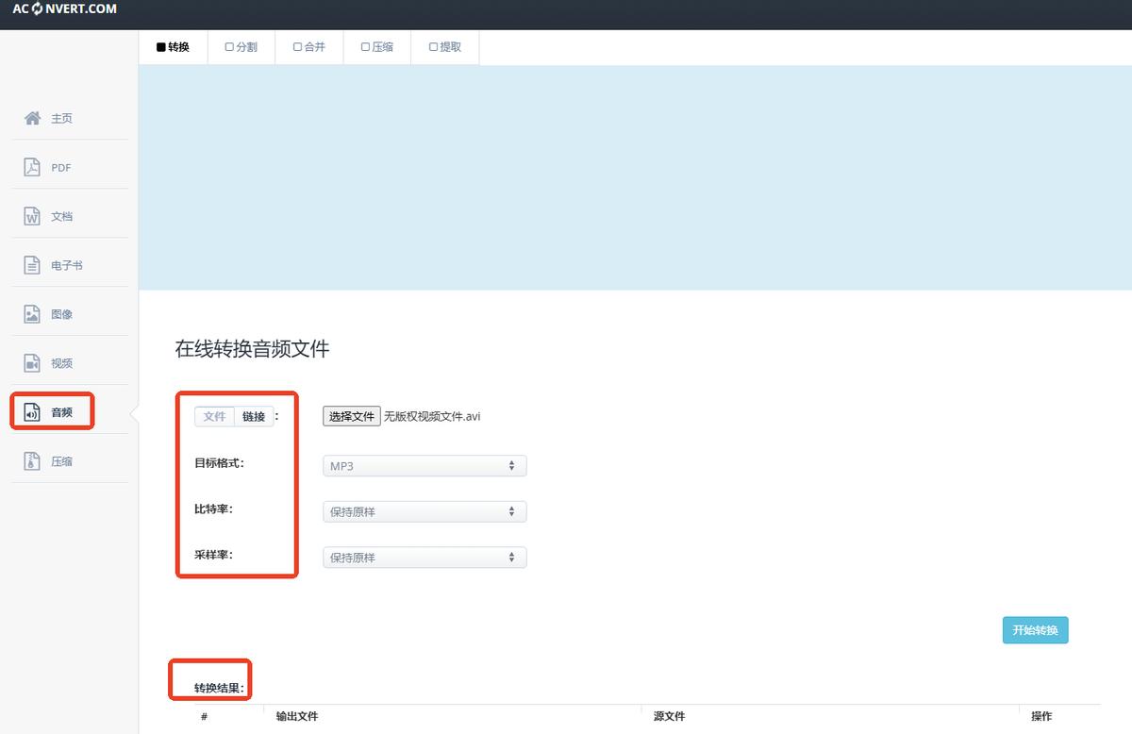The height and width of the screenshot is (734, 1132).
Task: Open the e-book icon in sidebar
Action: (33, 265)
